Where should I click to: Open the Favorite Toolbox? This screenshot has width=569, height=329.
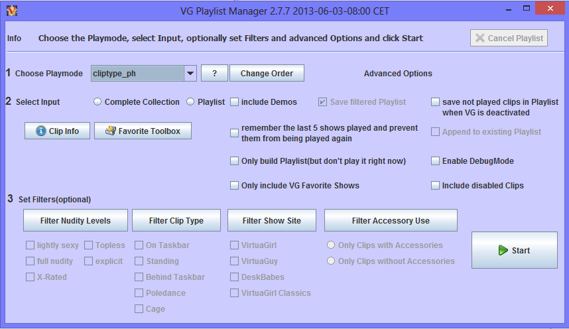(143, 131)
